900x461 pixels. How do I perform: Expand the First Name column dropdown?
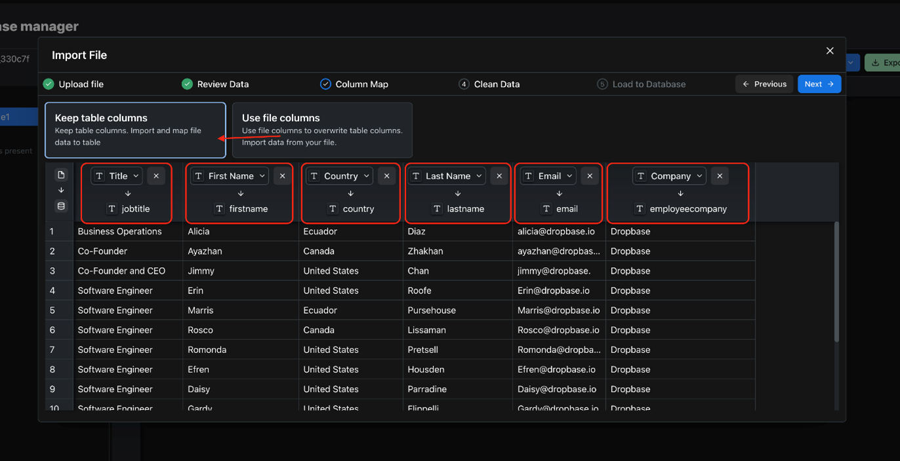pyautogui.click(x=229, y=176)
